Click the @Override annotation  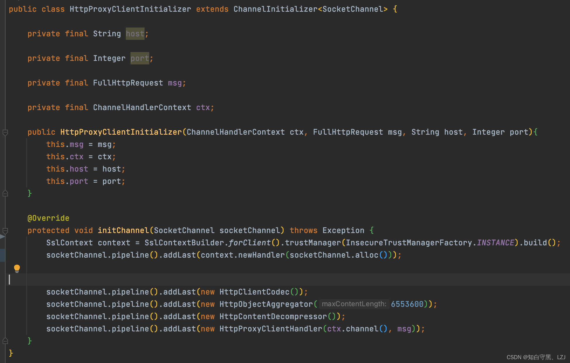pyautogui.click(x=48, y=218)
